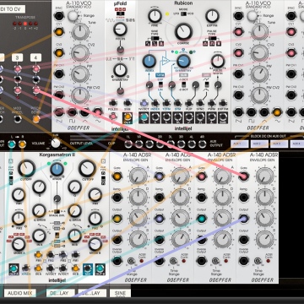This screenshot has width=304, height=304.
Task: Click the Korgasmatron blue SHADE knob
Action: (x=57, y=169)
